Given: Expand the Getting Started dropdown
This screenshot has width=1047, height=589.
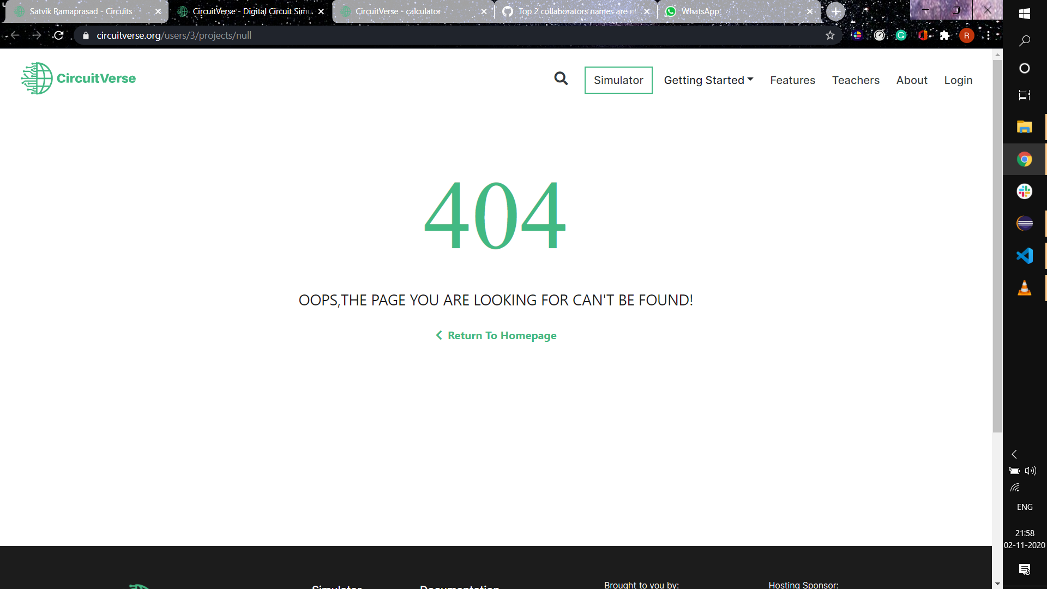Looking at the screenshot, I should coord(708,80).
